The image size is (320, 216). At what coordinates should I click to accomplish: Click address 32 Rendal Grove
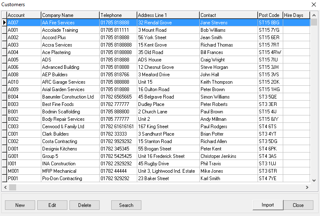pyautogui.click(x=168, y=23)
